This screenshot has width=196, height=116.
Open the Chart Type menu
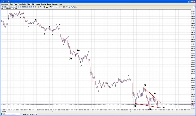coord(13,4)
